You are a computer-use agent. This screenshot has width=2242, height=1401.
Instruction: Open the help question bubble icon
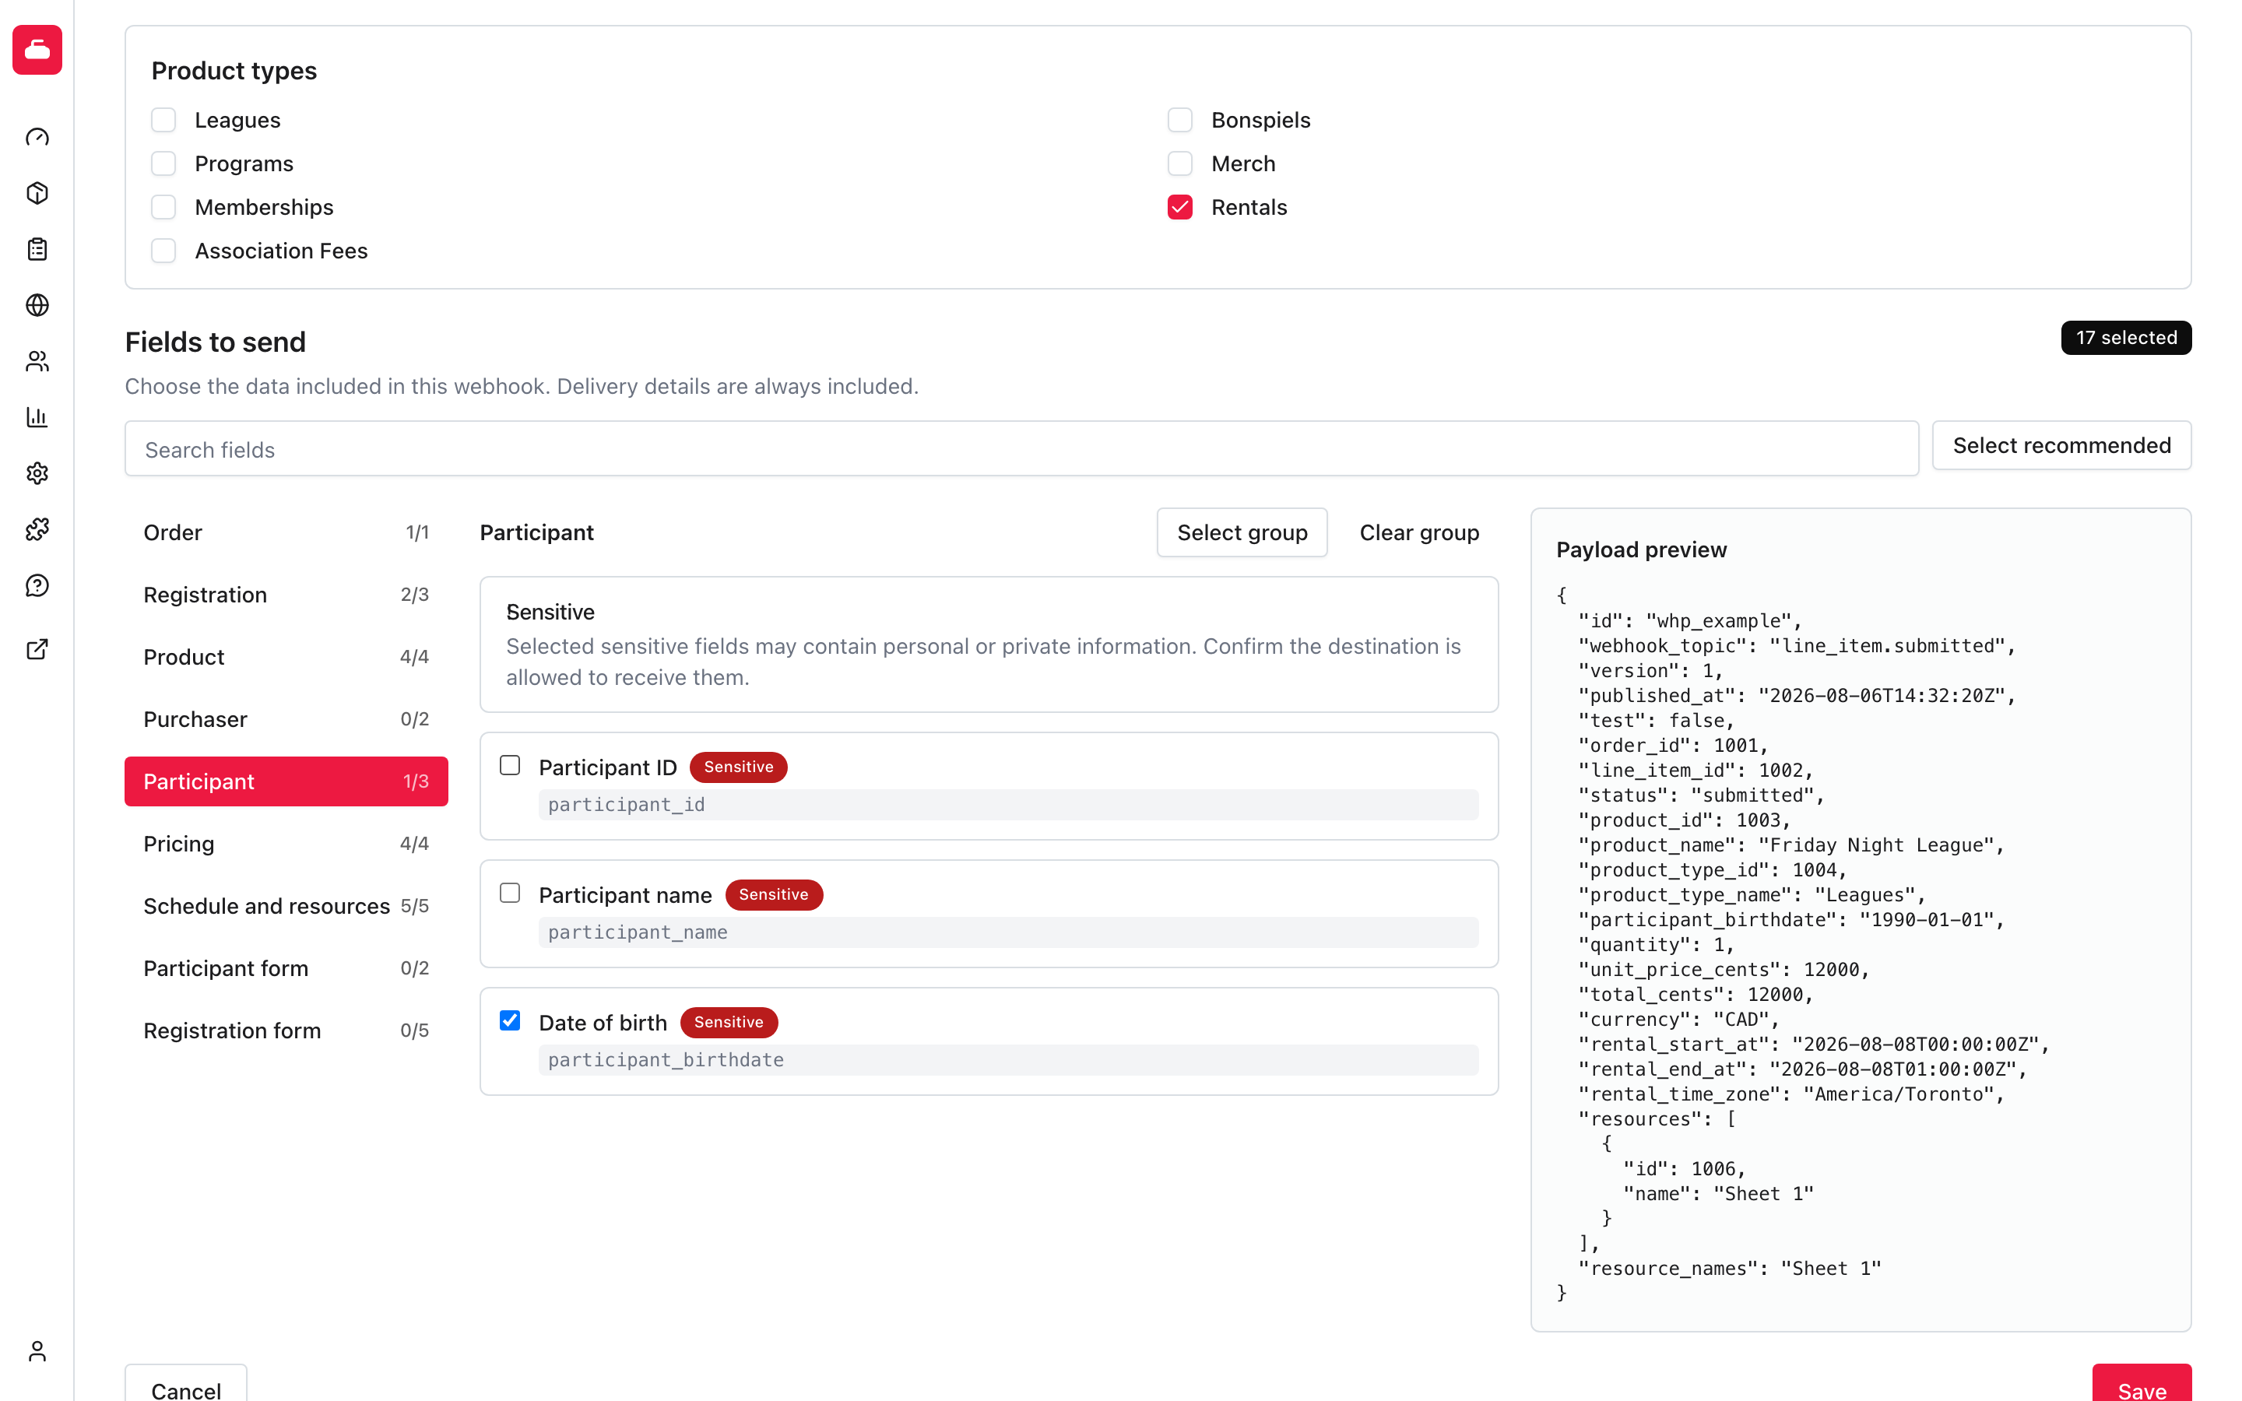point(37,585)
